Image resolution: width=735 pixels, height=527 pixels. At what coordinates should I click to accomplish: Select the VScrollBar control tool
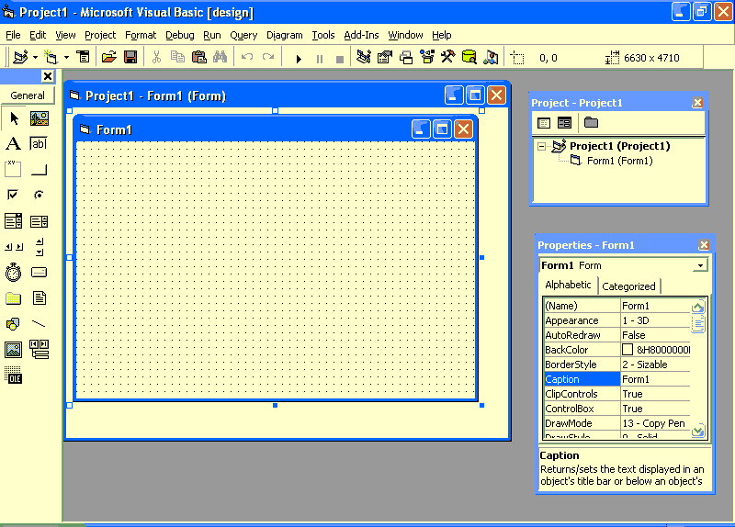coord(40,246)
